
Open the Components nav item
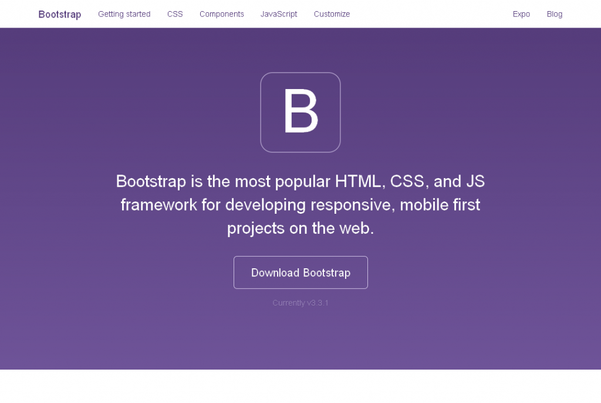tap(221, 14)
